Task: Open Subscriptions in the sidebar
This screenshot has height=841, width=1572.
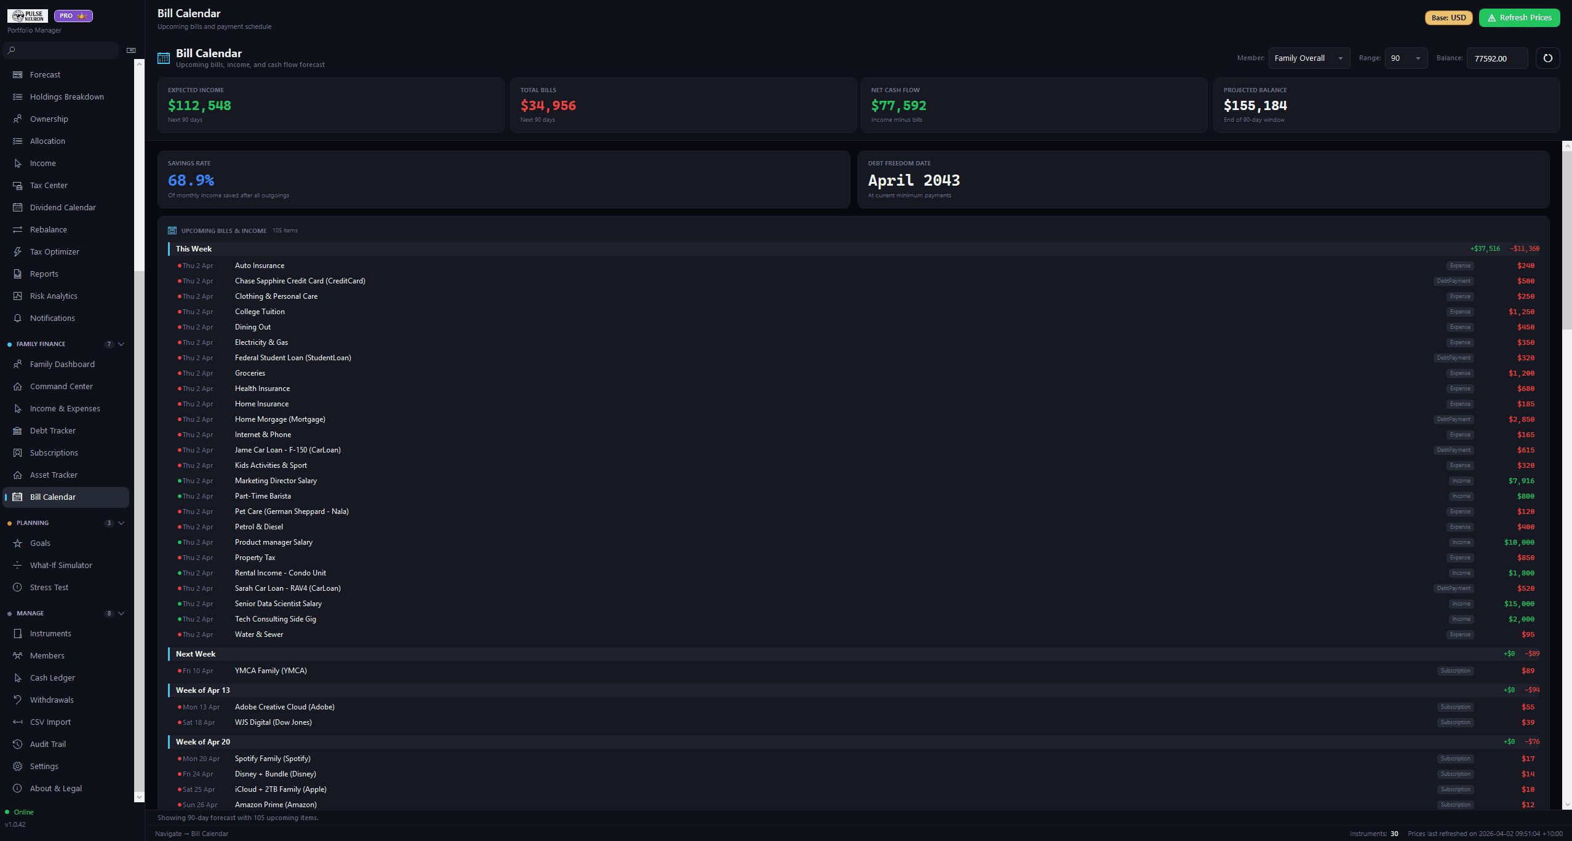Action: 54,452
